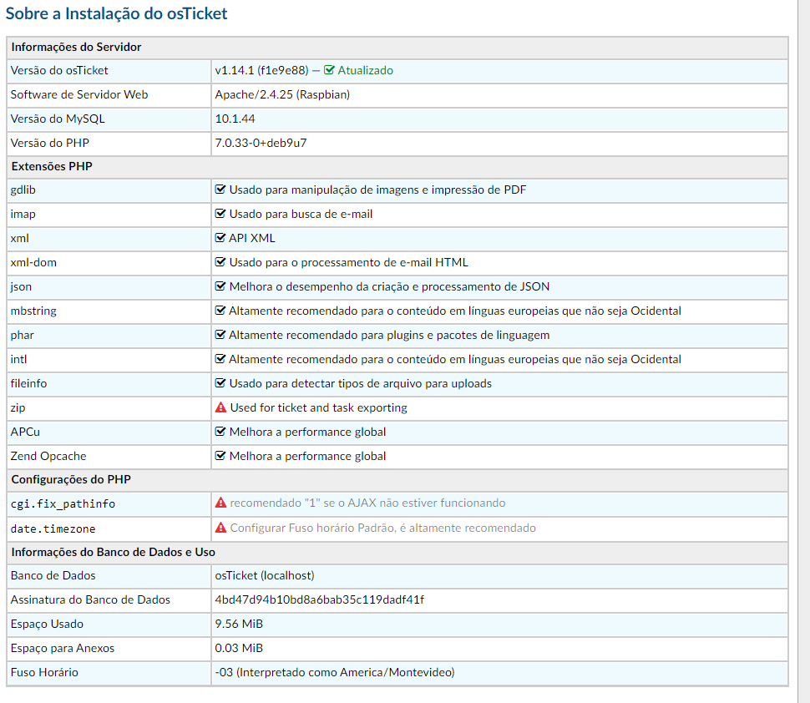Click the MySQL version value 10.1.44
The image size is (810, 703).
point(235,119)
